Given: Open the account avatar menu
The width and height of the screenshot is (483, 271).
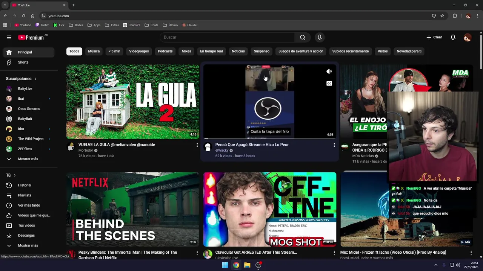Looking at the screenshot, I should (x=467, y=37).
